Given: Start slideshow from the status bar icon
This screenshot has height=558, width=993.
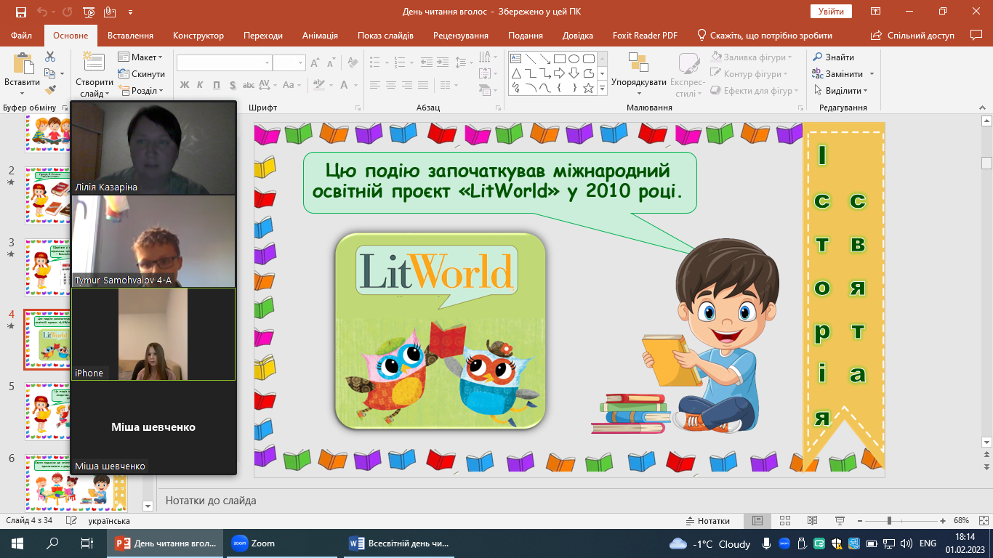Looking at the screenshot, I should click(840, 521).
